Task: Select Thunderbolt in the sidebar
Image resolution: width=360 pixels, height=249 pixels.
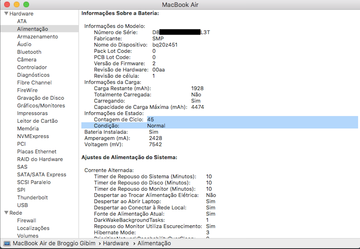Action: point(32,198)
